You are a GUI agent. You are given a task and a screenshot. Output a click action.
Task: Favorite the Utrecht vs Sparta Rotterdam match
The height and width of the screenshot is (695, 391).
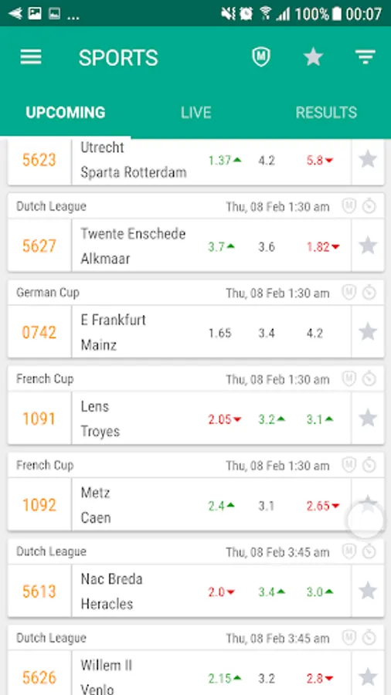click(368, 159)
